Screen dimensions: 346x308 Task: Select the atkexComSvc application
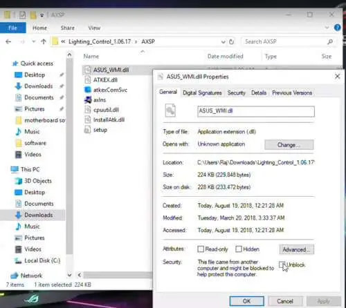pos(106,90)
